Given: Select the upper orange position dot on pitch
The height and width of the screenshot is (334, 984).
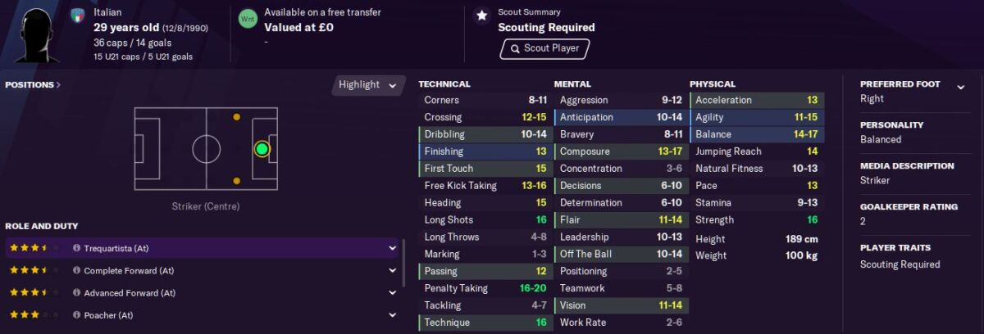Looking at the screenshot, I should (237, 117).
